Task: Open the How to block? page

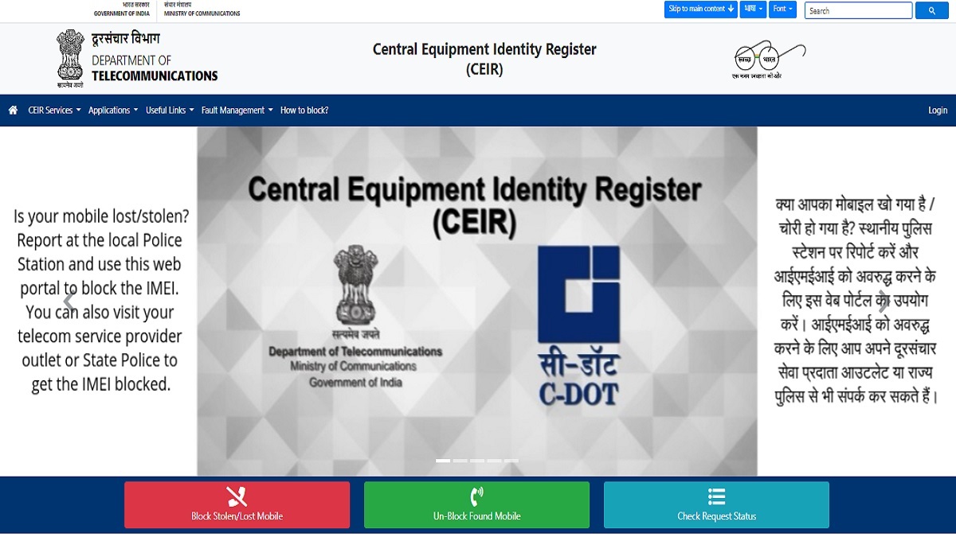Action: pos(304,111)
